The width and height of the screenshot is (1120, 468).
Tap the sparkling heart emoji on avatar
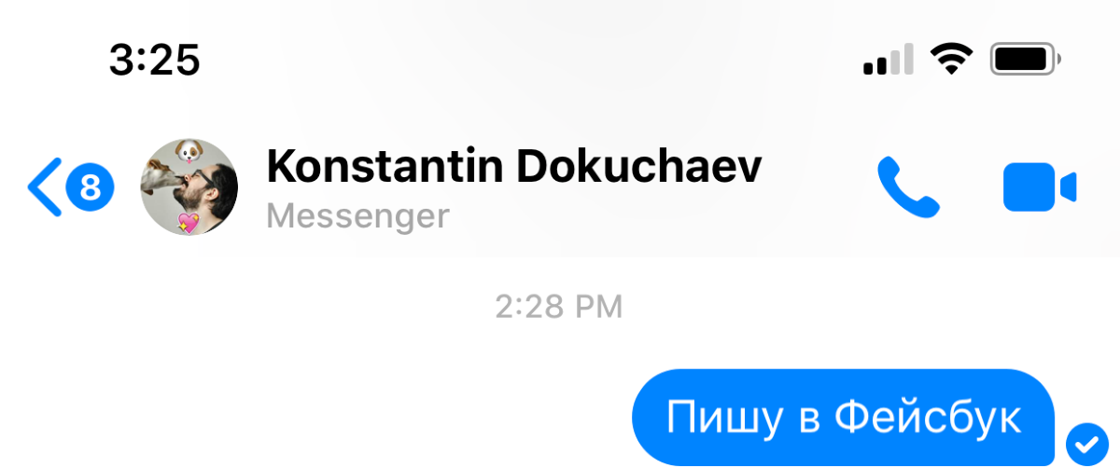(x=189, y=222)
